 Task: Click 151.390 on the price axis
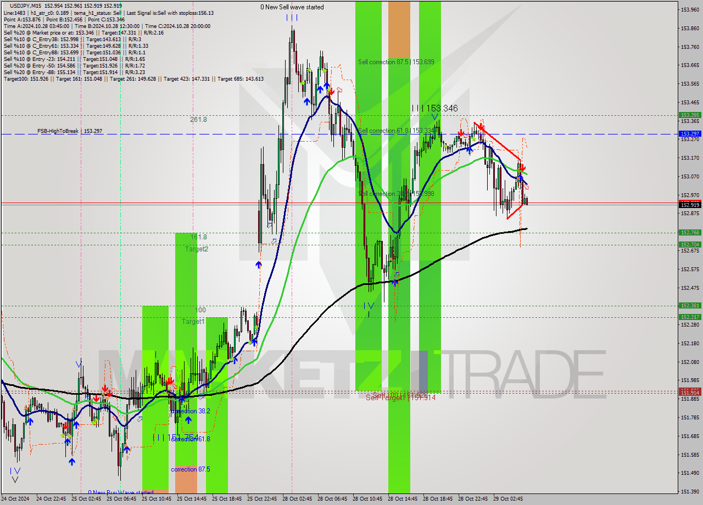click(690, 492)
